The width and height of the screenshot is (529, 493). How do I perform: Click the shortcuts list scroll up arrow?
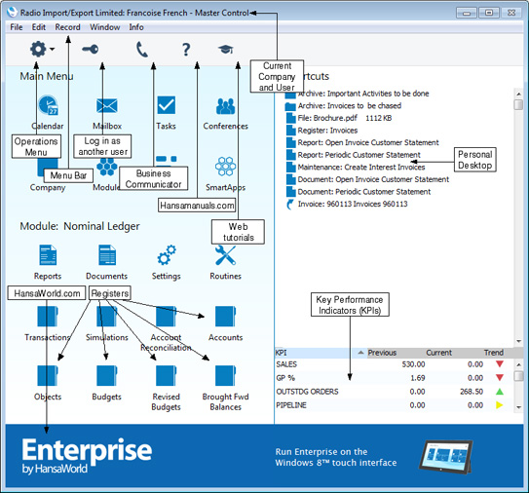pyautogui.click(x=518, y=94)
